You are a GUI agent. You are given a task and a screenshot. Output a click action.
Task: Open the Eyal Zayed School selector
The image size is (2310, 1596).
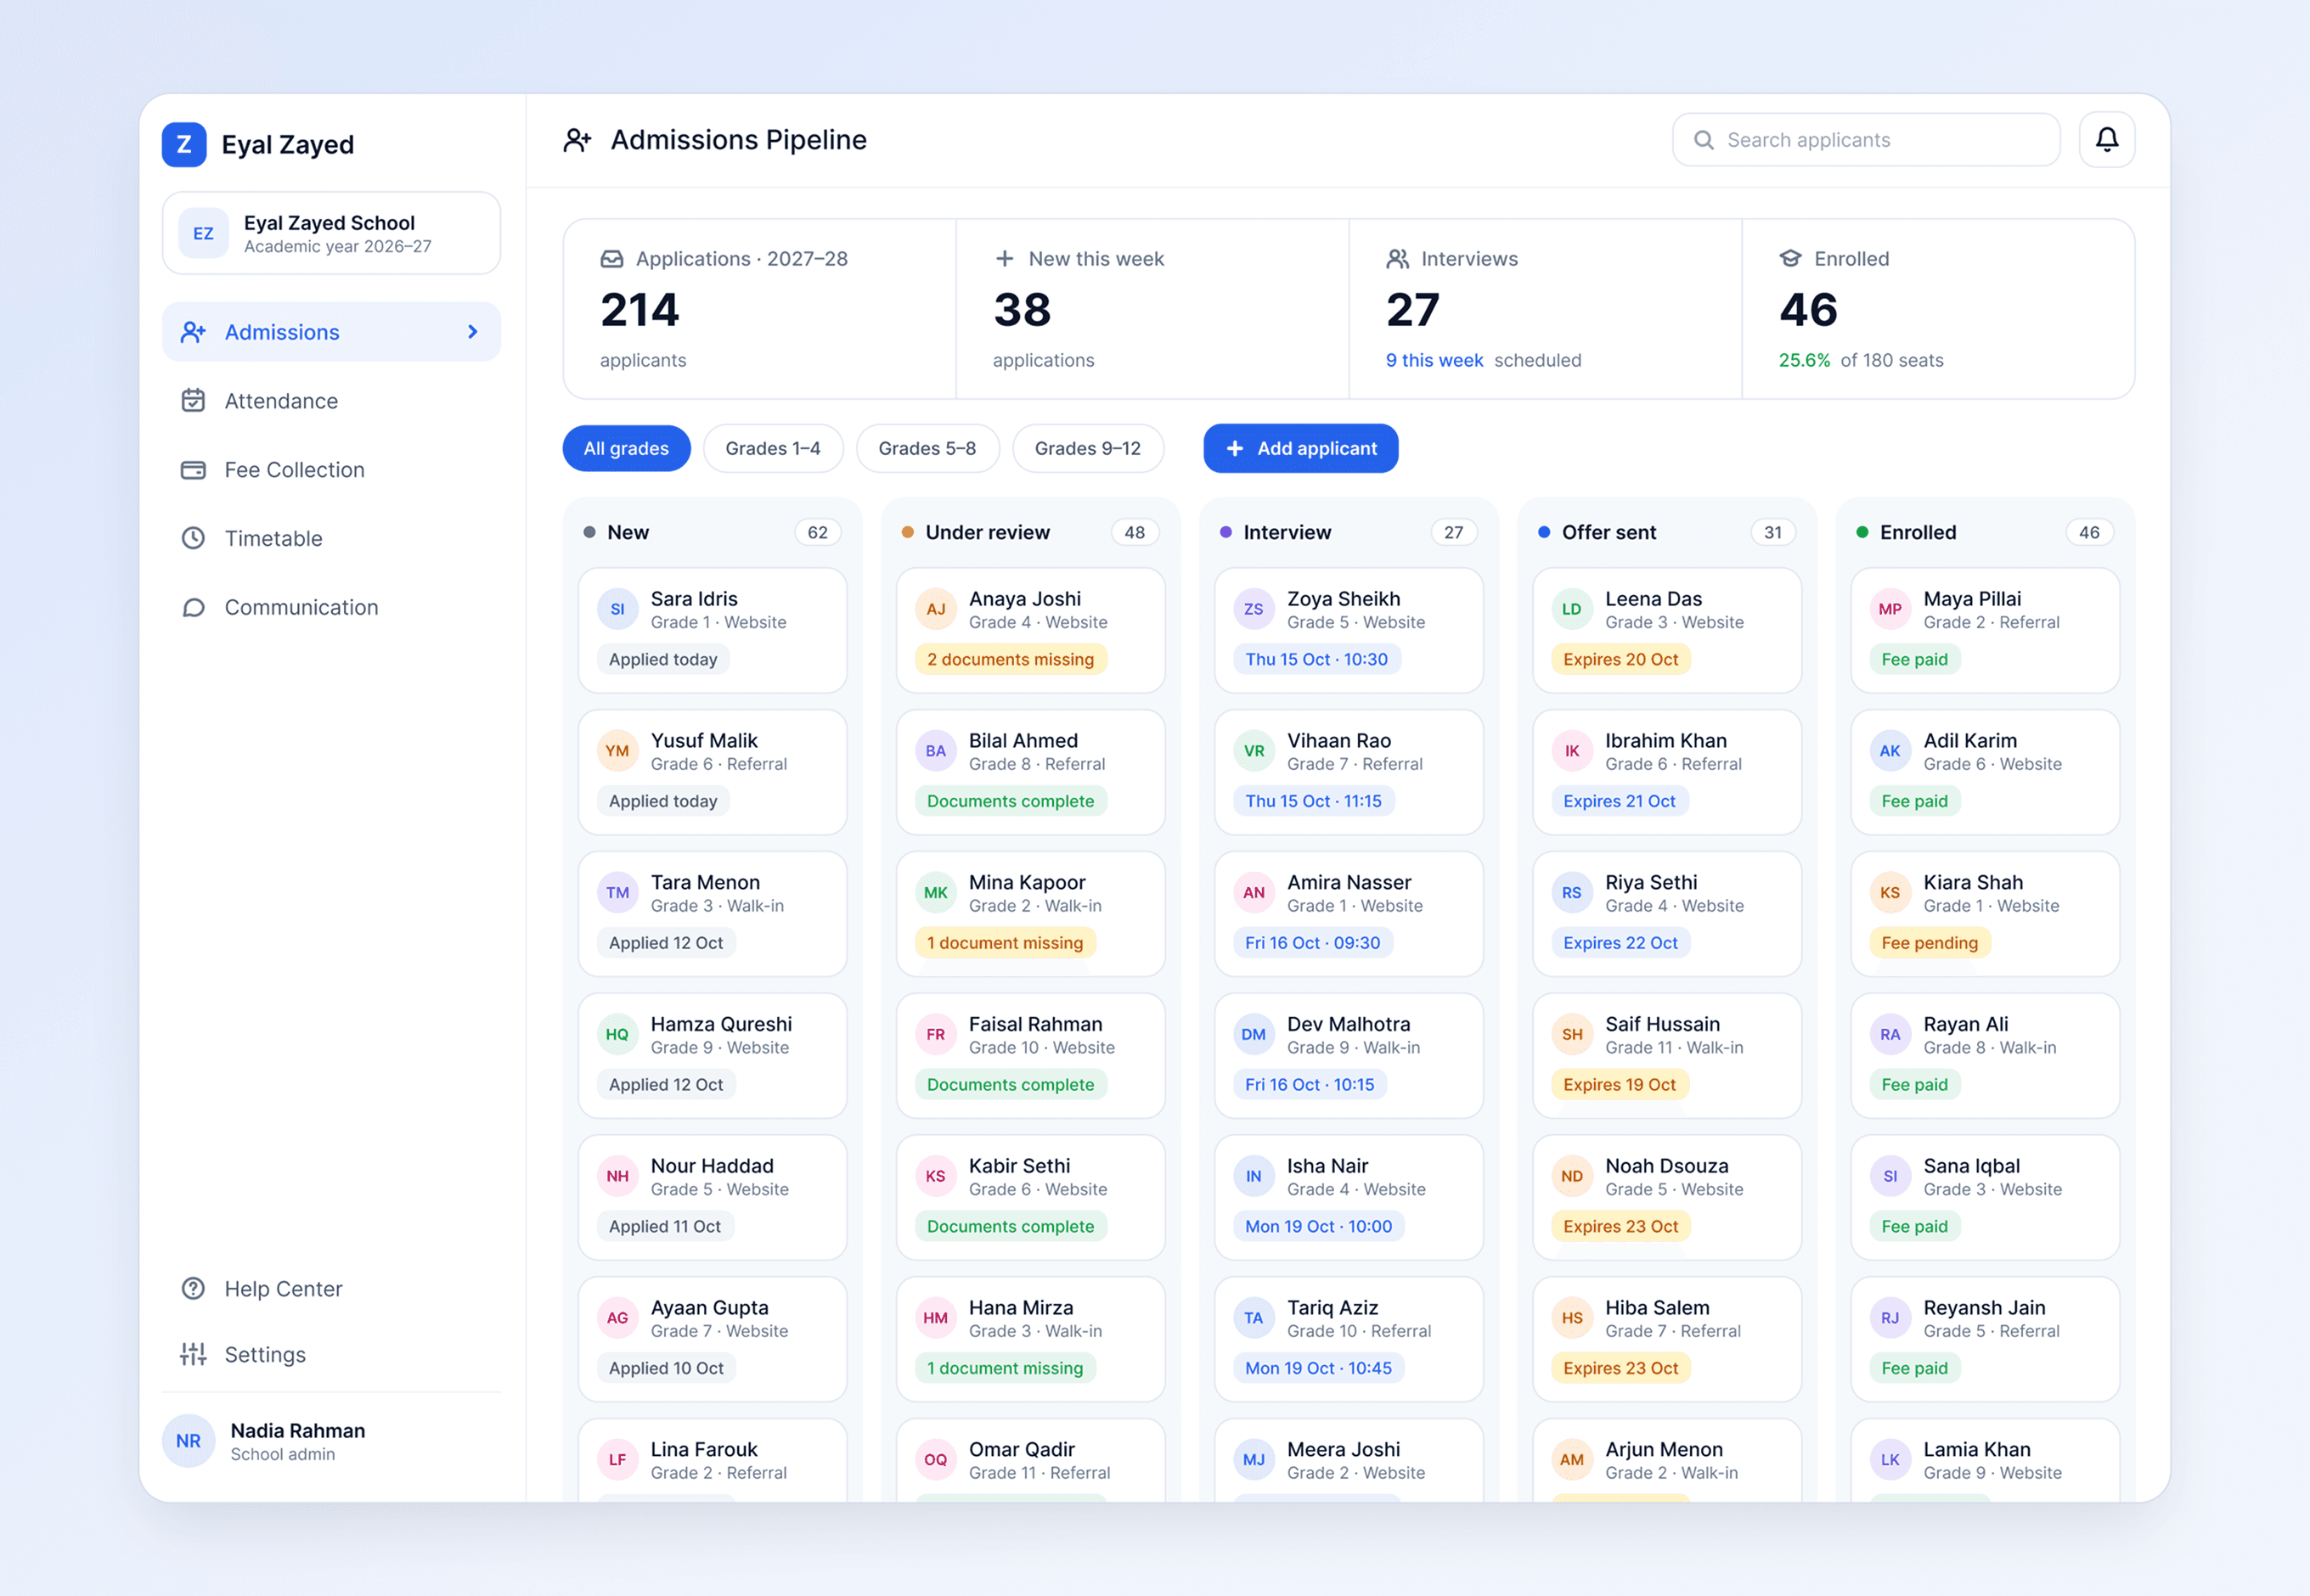(331, 234)
